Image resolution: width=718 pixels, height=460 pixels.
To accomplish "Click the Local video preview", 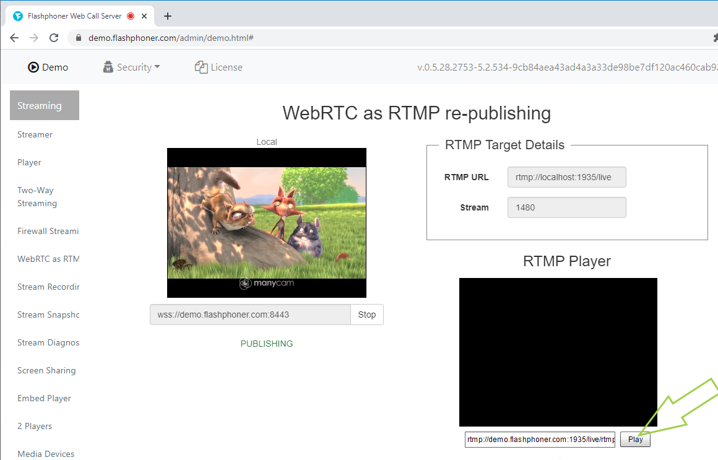I will [x=267, y=223].
